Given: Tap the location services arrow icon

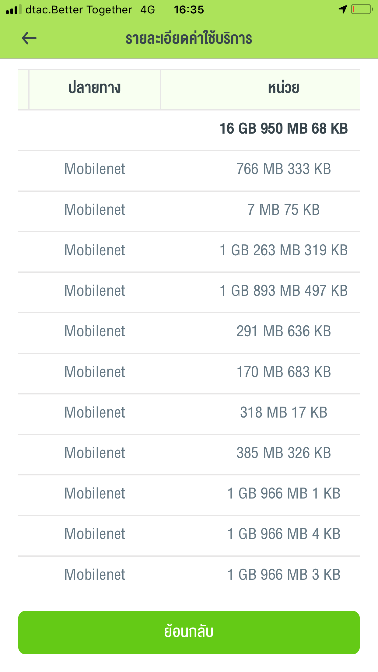Looking at the screenshot, I should pos(343,9).
